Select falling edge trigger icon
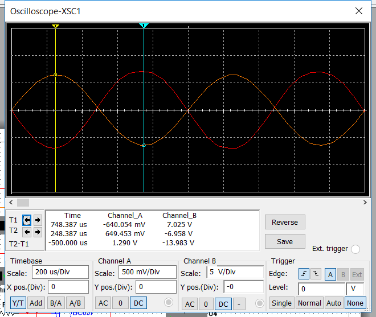376x317 pixels. pos(316,274)
